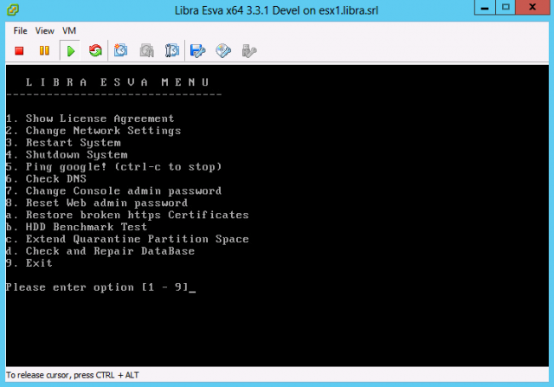The height and width of the screenshot is (387, 554).
Task: Open the snapshot manager icon
Action: (172, 50)
